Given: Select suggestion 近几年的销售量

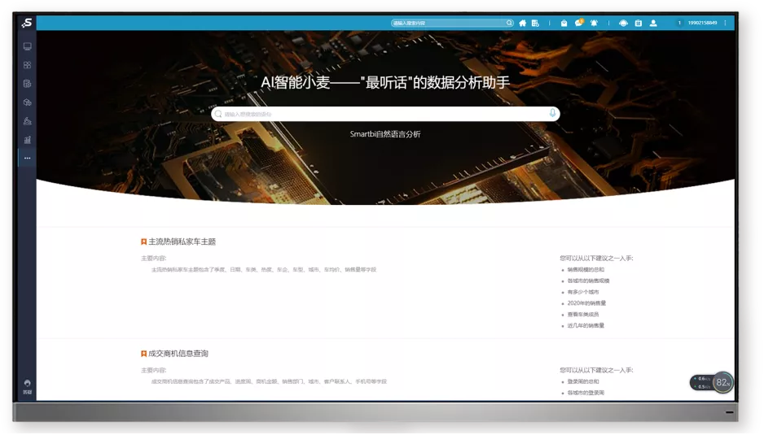Looking at the screenshot, I should pyautogui.click(x=586, y=325).
